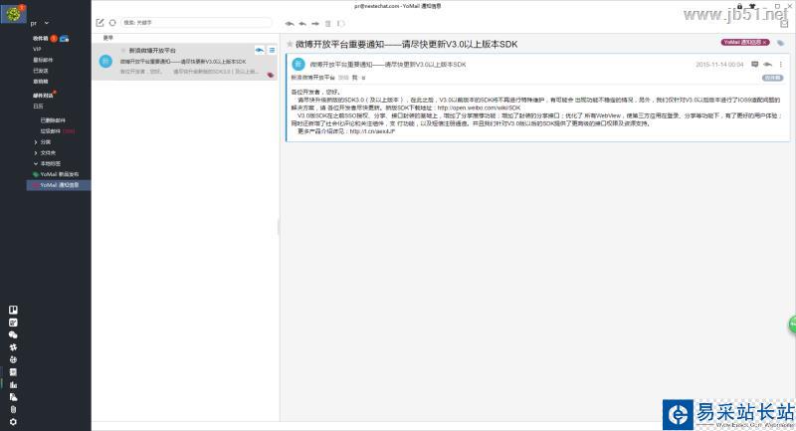Click the green floating button at the right edge
This screenshot has width=796, height=431.
[792, 323]
